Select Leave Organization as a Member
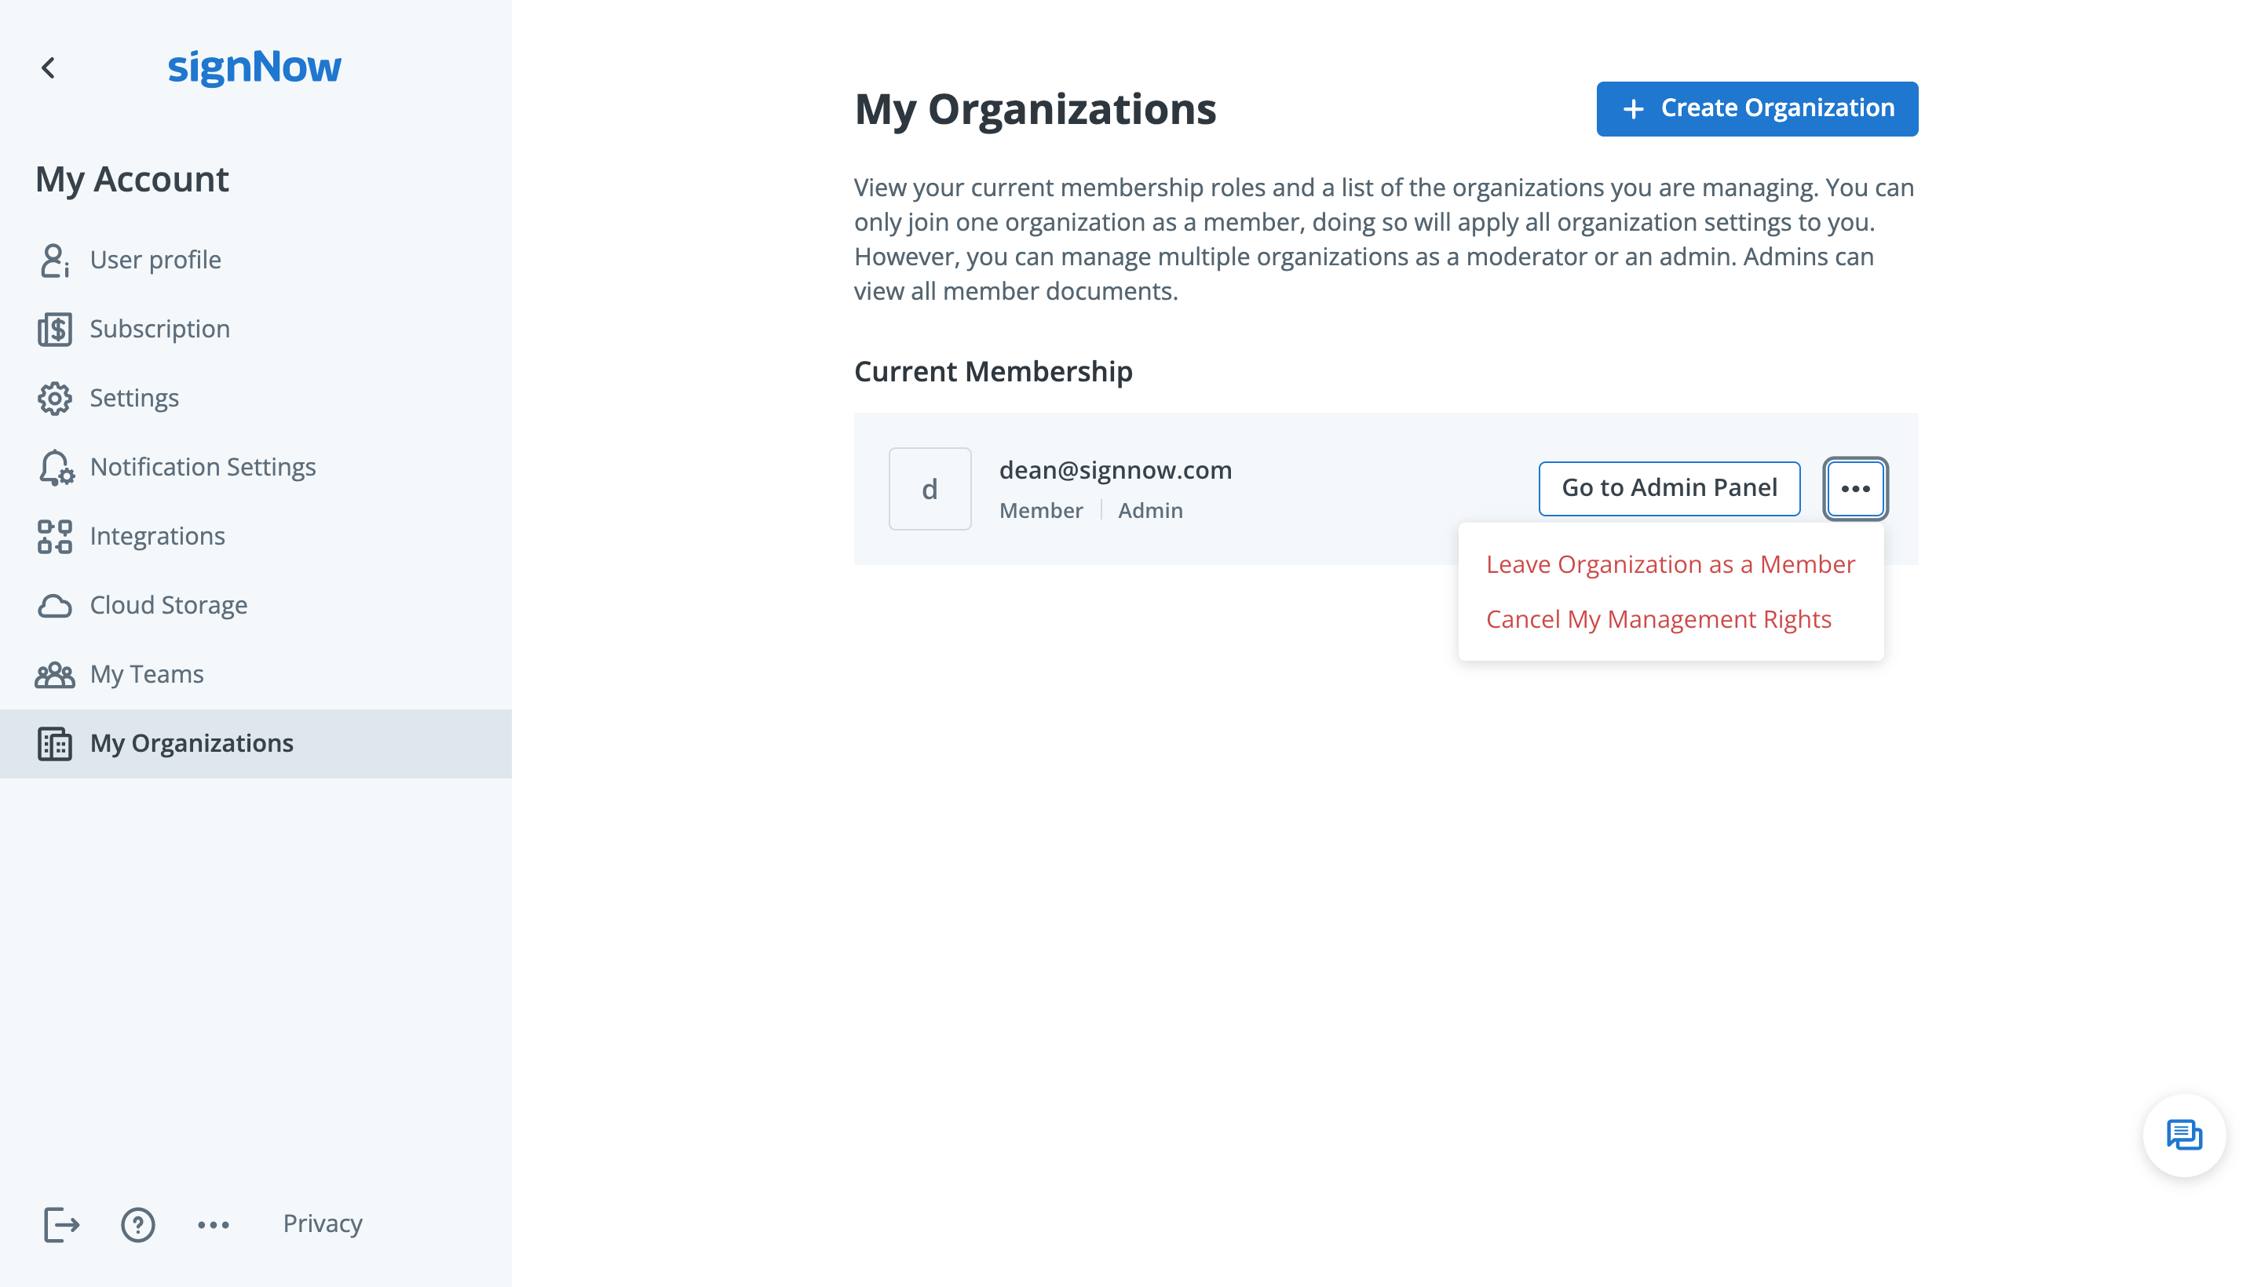 coord(1669,563)
